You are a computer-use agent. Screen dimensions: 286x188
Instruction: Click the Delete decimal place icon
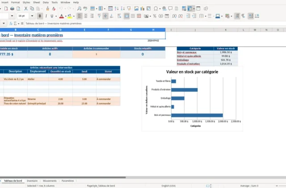click(181, 16)
